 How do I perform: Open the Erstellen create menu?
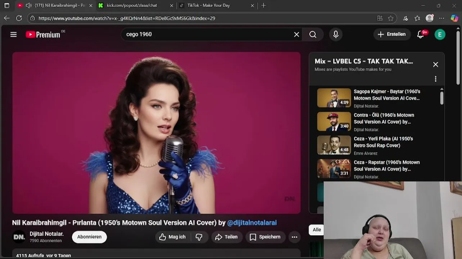[x=392, y=34]
